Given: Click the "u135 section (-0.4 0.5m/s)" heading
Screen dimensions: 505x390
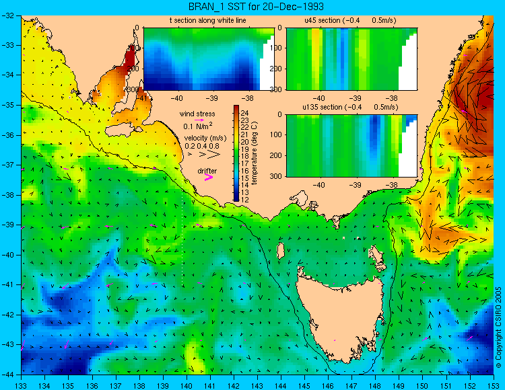Looking at the screenshot, I should click(350, 107).
